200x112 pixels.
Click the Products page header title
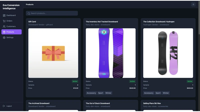(29, 4)
